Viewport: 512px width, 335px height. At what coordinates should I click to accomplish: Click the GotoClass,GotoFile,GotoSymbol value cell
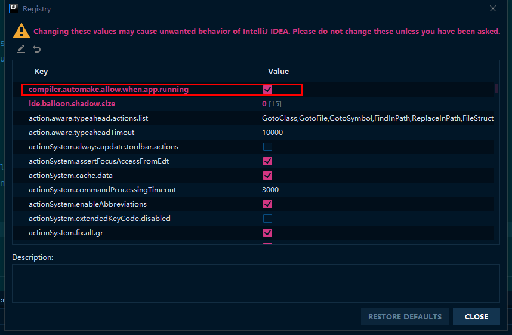378,118
